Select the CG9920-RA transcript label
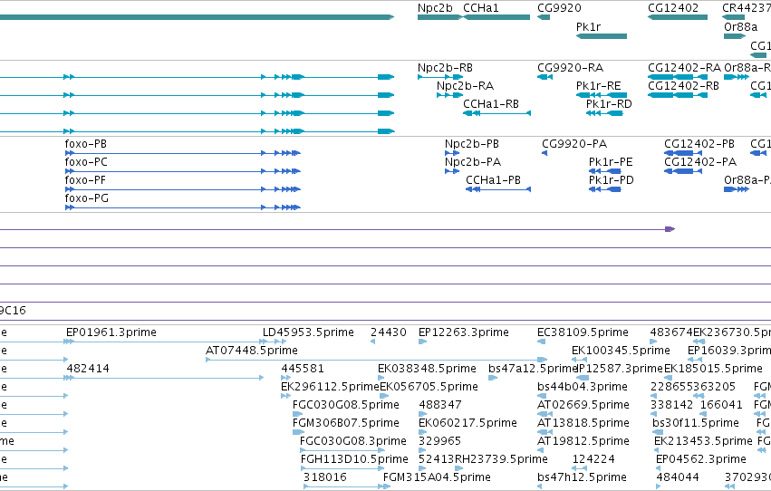 click(571, 68)
